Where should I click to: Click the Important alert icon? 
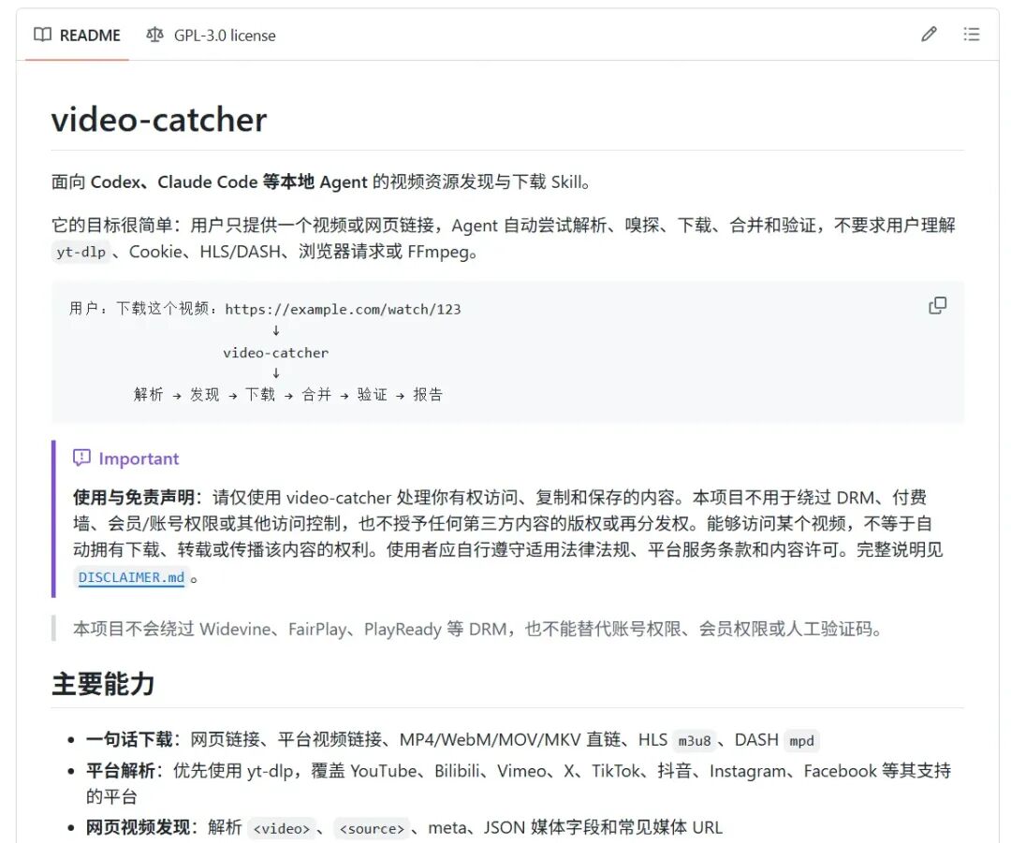(81, 458)
